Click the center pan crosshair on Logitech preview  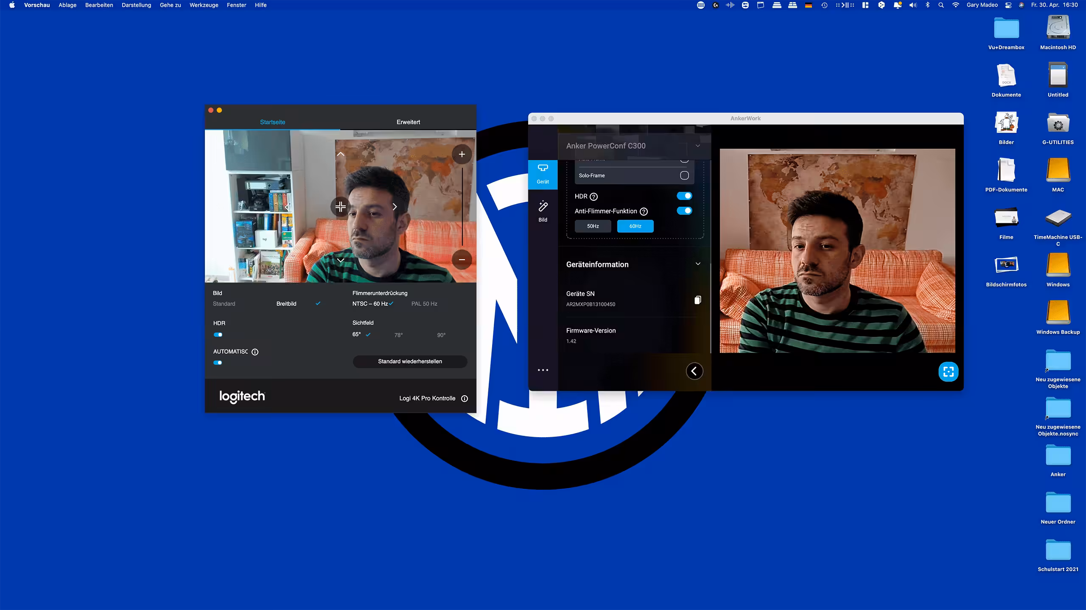(x=341, y=207)
